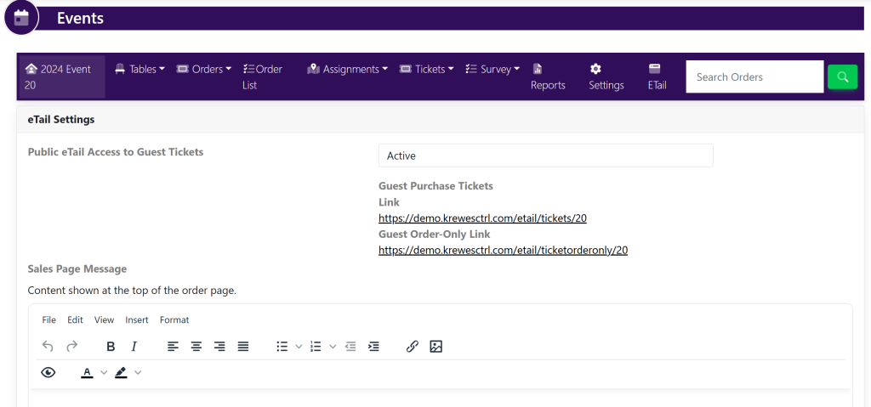The image size is (871, 407).
Task: Undo last edit in editor
Action: click(x=48, y=347)
